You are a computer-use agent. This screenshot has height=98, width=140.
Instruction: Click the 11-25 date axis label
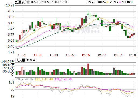click(70, 55)
